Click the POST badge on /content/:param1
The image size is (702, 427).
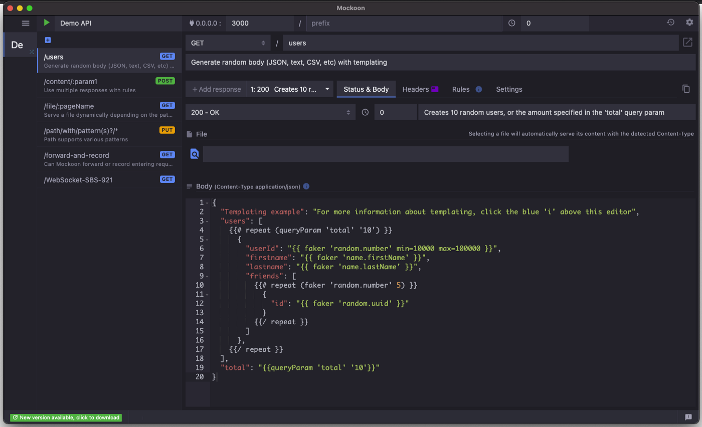point(165,81)
